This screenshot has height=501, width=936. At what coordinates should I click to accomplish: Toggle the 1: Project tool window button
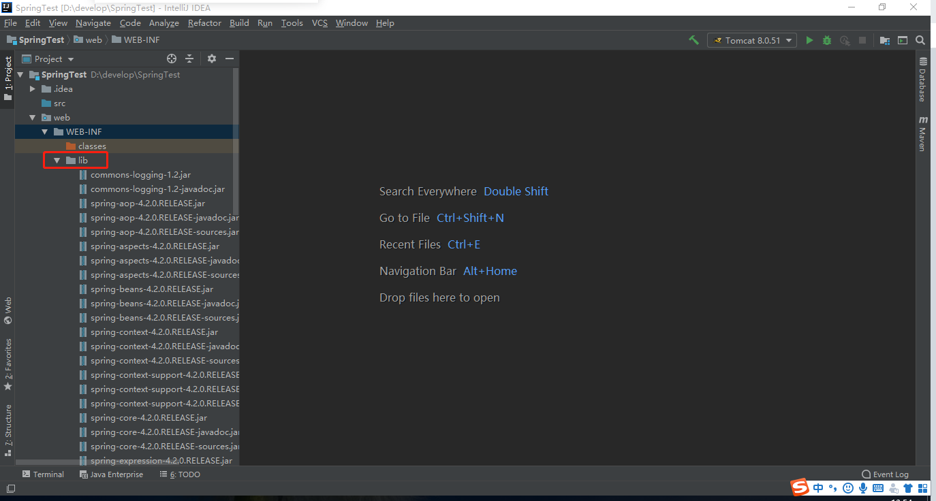pyautogui.click(x=7, y=78)
